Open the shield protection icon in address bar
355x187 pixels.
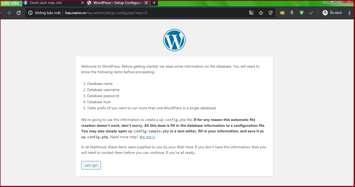[271, 13]
